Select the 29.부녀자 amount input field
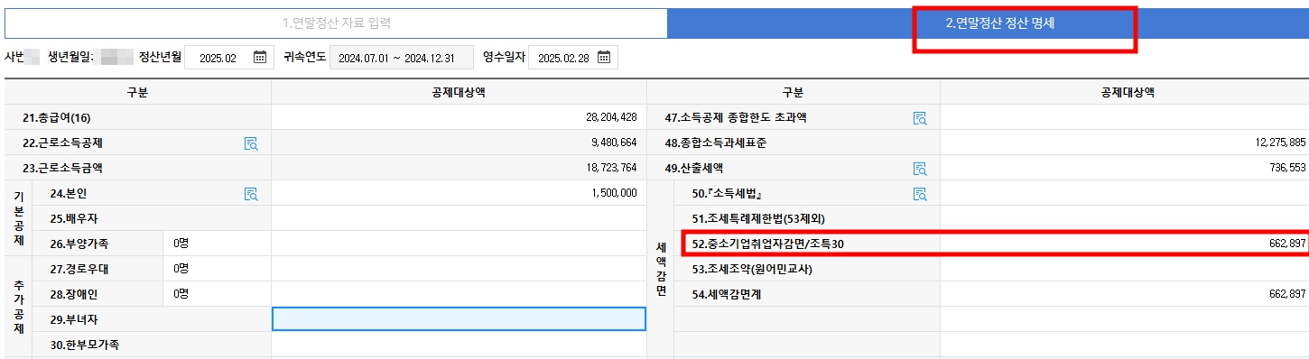1309x359 pixels. (x=459, y=319)
